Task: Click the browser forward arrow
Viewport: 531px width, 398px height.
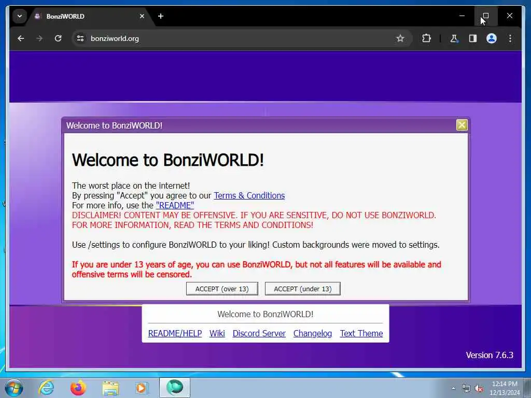Action: click(x=39, y=38)
